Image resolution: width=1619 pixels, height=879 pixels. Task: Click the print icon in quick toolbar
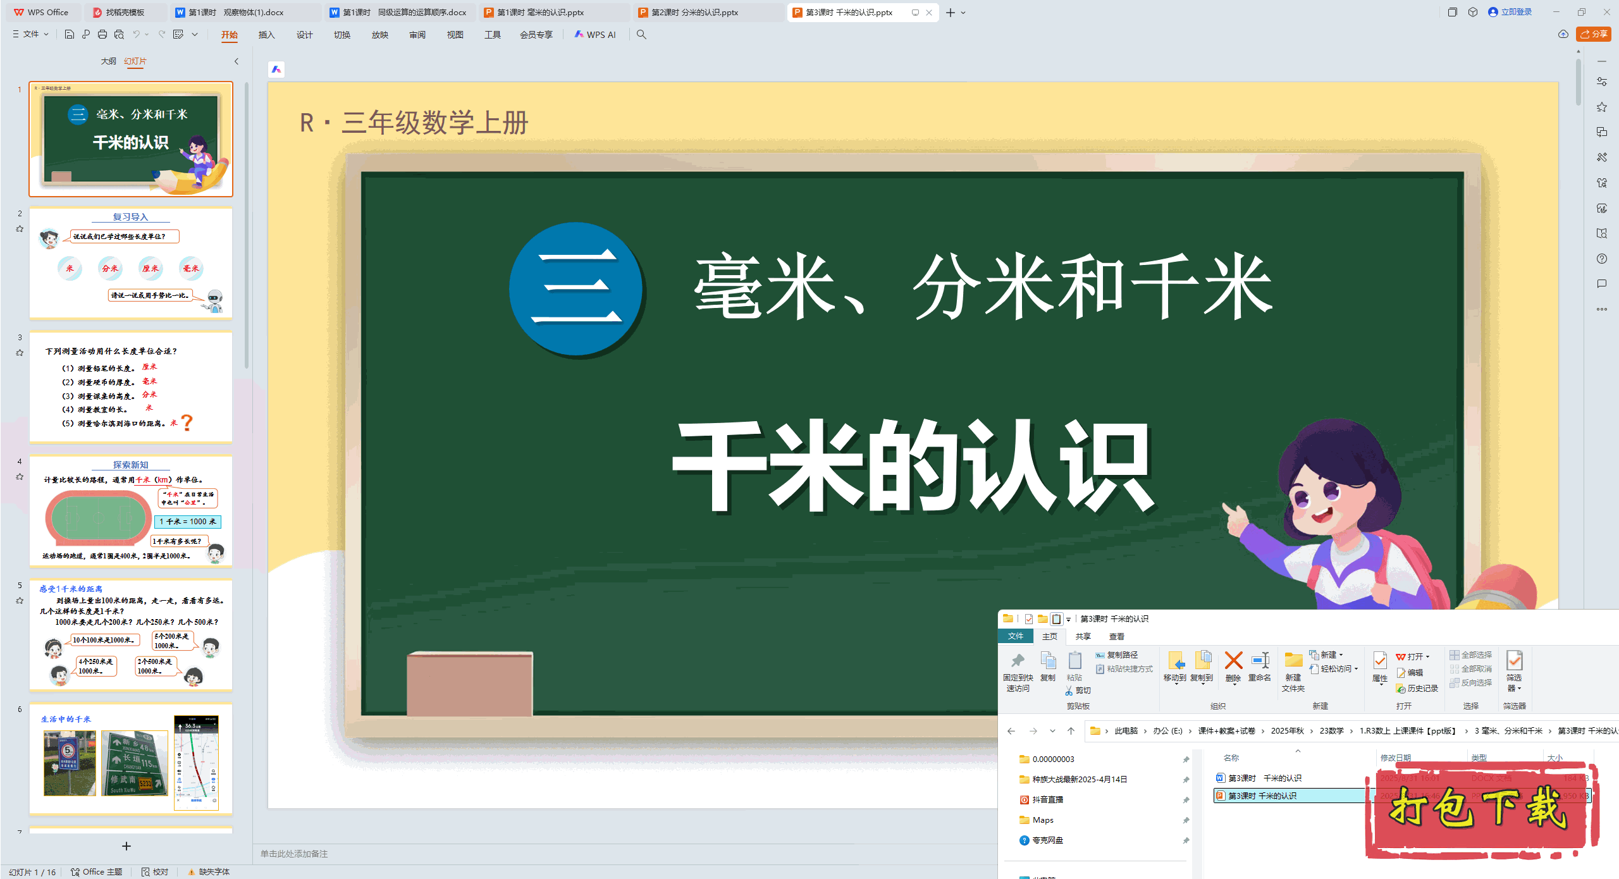point(102,34)
